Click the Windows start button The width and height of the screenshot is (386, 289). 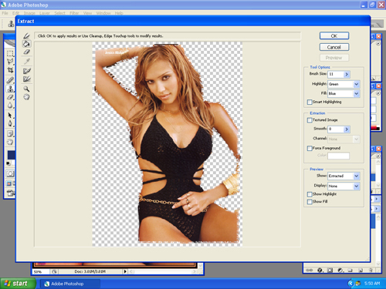18,284
